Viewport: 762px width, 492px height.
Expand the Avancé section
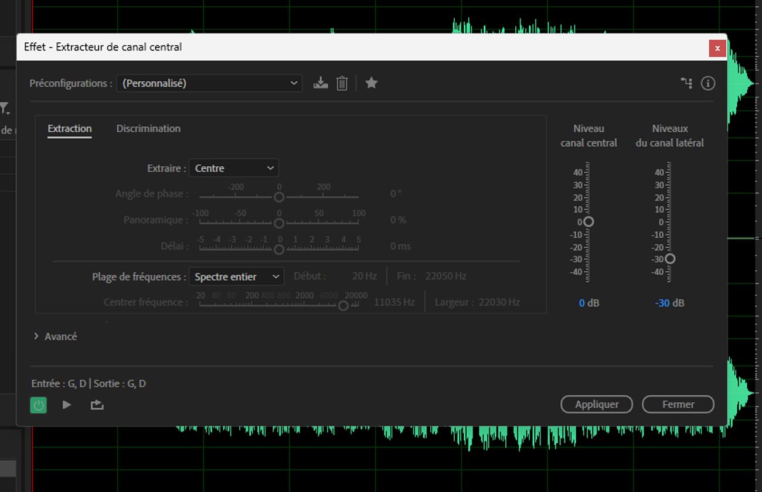point(55,336)
